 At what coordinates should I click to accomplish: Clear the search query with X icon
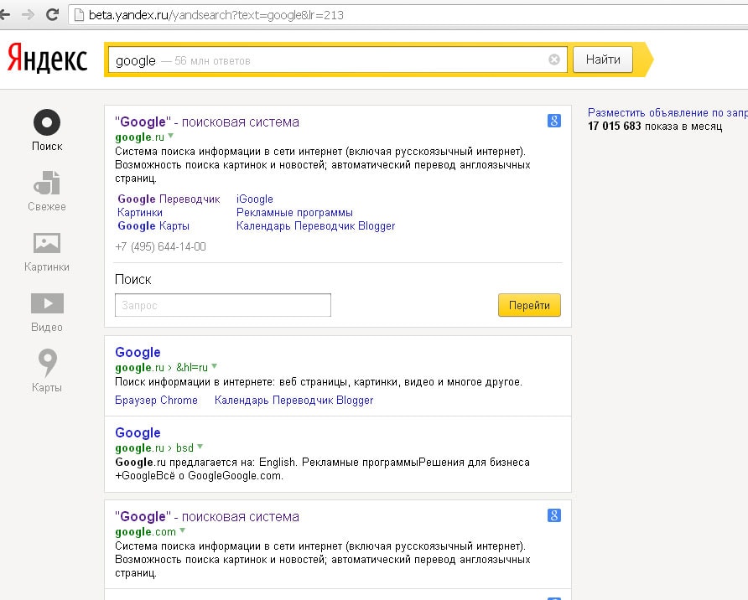coord(554,59)
